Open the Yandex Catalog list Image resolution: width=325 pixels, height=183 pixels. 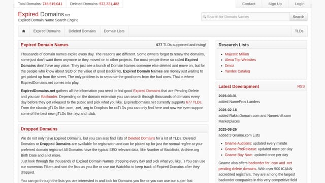(237, 71)
